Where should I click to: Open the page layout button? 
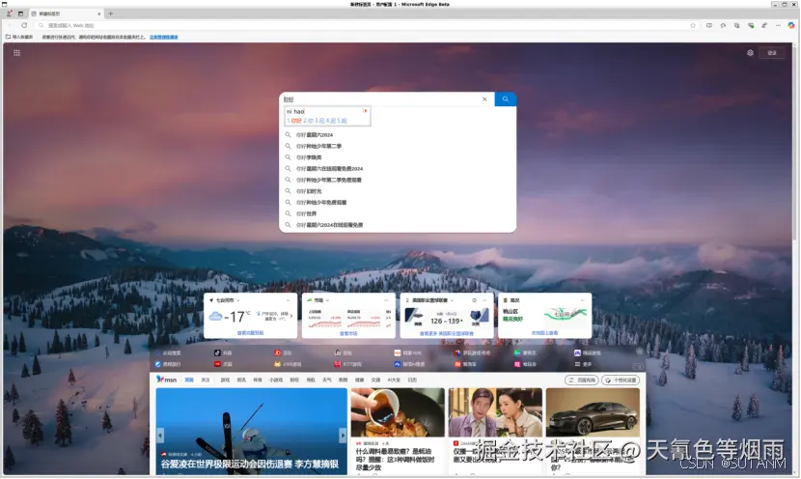click(x=582, y=380)
